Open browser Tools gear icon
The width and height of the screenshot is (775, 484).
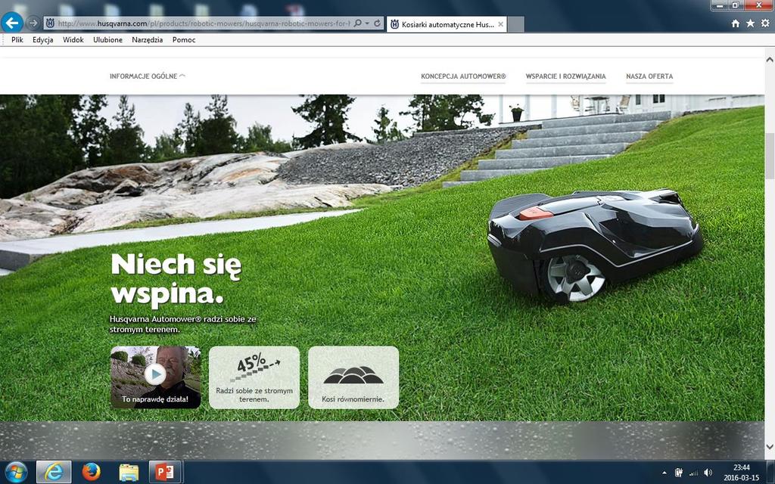pos(766,23)
